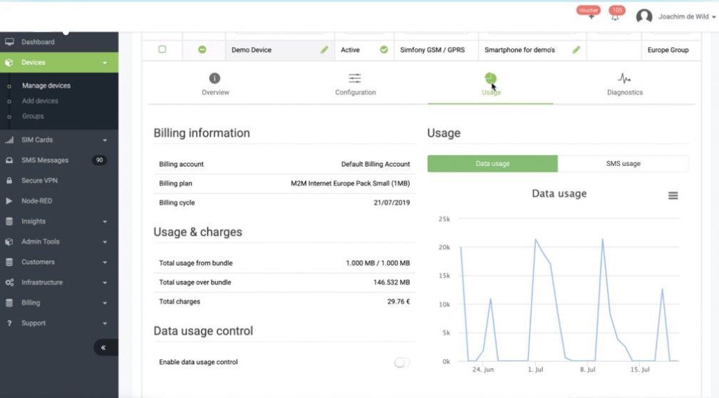
Task: Click the Usage pie chart icon
Action: pyautogui.click(x=490, y=78)
